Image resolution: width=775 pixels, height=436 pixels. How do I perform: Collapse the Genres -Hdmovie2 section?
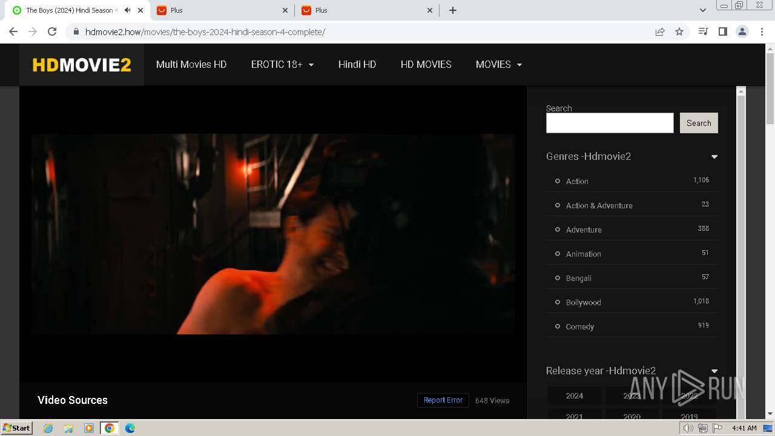point(714,157)
